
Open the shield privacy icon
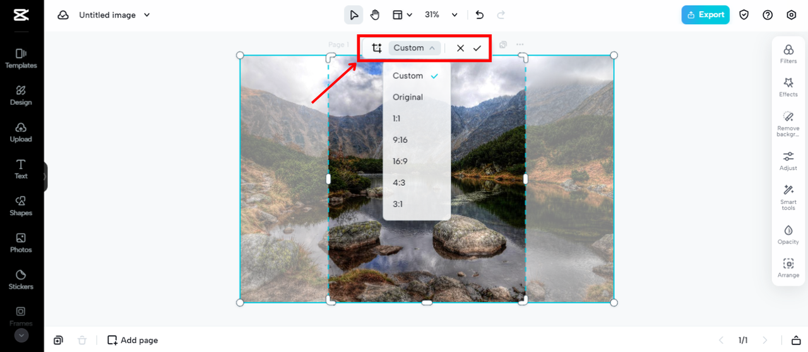click(744, 15)
